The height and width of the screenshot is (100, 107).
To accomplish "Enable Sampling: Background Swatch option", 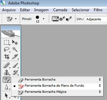I will click(69, 19).
